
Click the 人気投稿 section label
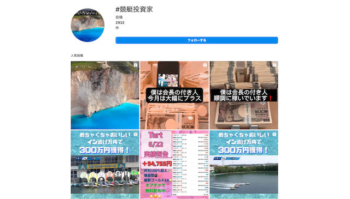pyautogui.click(x=77, y=56)
